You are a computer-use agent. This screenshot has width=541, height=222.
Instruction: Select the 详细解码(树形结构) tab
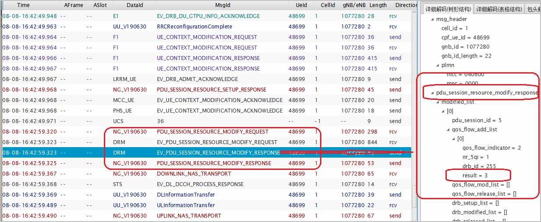click(448, 9)
